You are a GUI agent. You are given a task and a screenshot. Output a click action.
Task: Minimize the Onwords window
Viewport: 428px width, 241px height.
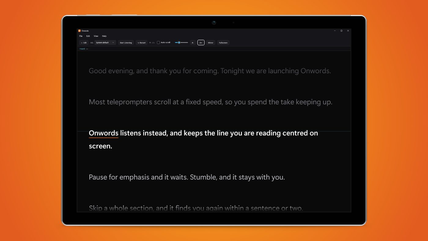[335, 31]
